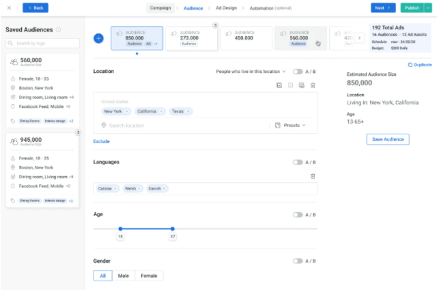
Task: Open the 'People who live in this location' dropdown
Action: [x=251, y=72]
